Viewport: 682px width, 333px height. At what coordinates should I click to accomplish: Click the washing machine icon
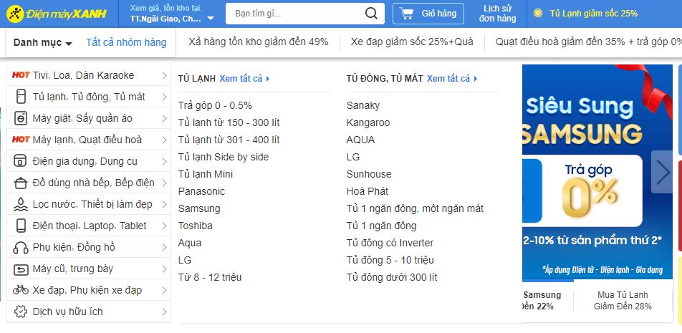(x=21, y=118)
